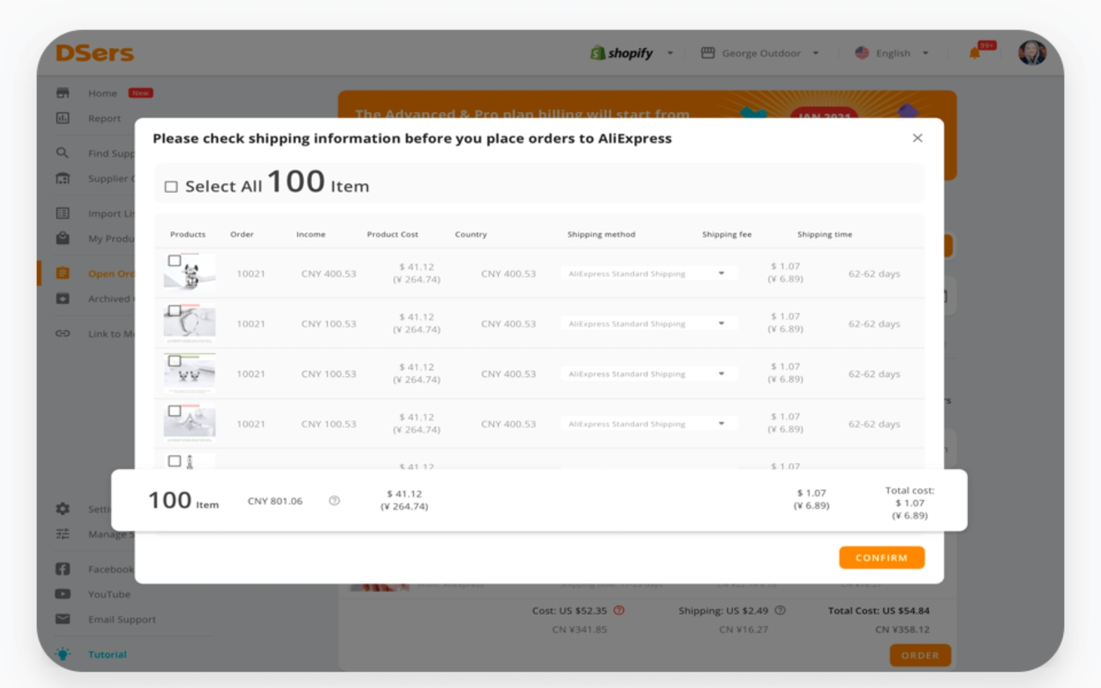Screen dimensions: 1101x688
Task: Open the Email Support envelope icon
Action: point(63,619)
